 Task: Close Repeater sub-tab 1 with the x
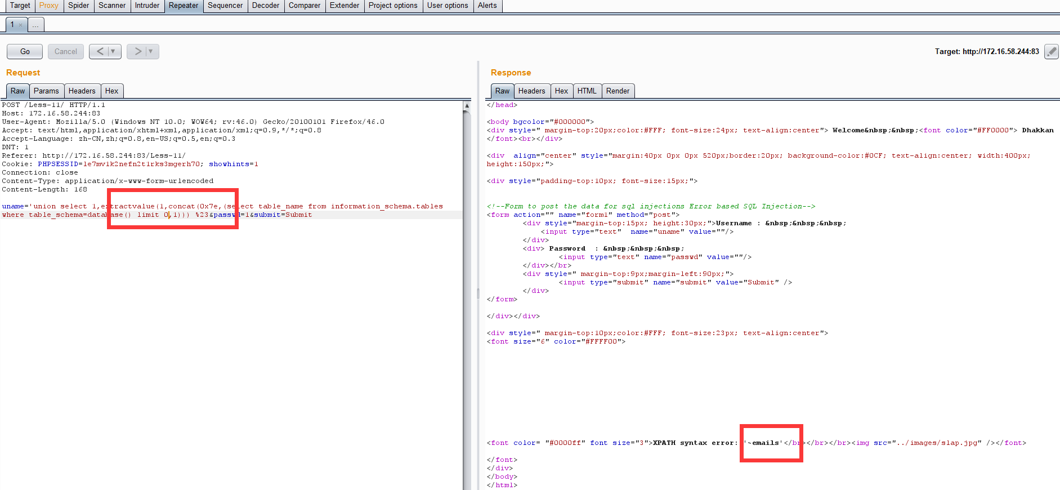click(x=21, y=25)
